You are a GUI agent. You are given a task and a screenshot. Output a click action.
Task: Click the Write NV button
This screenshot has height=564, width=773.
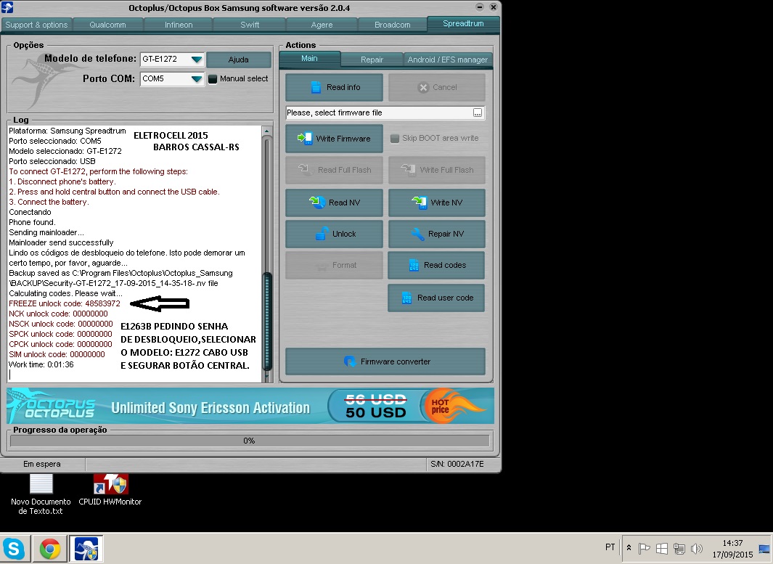point(437,203)
